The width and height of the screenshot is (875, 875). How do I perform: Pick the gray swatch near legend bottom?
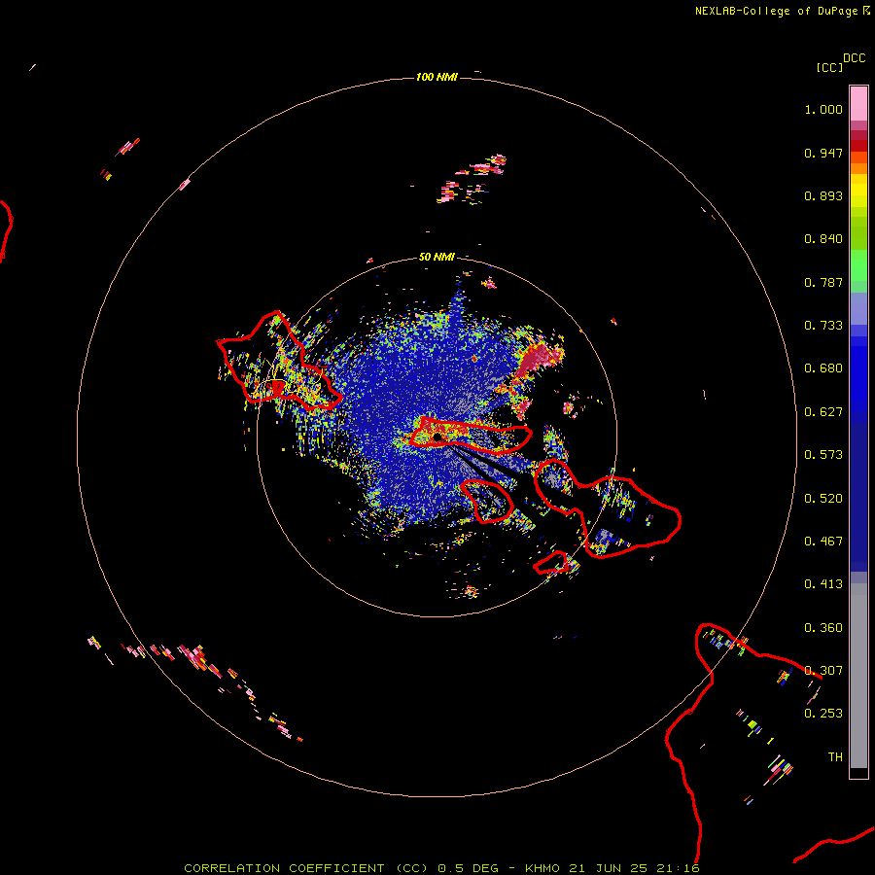click(858, 676)
